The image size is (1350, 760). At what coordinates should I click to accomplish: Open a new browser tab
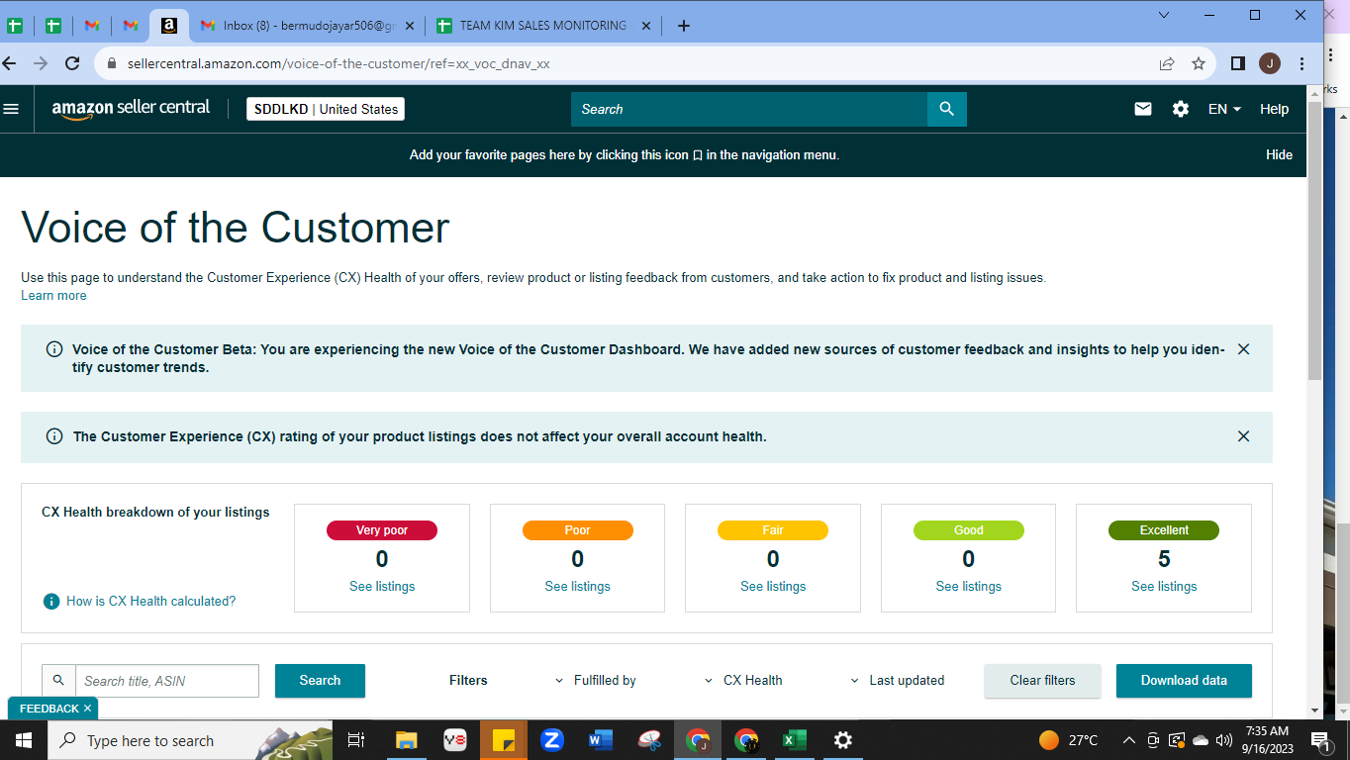684,26
